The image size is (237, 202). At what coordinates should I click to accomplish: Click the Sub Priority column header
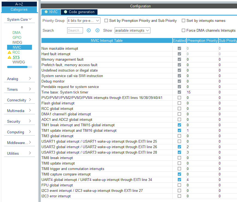228,40
